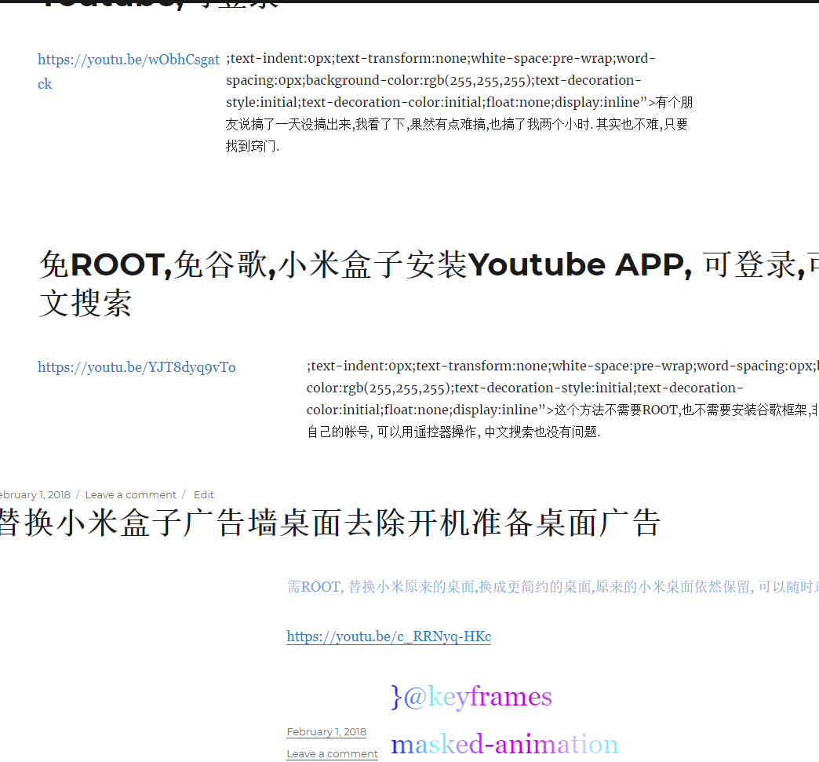Click the masked-animation gradient text
Screen dimensions: 819x762
pos(504,744)
